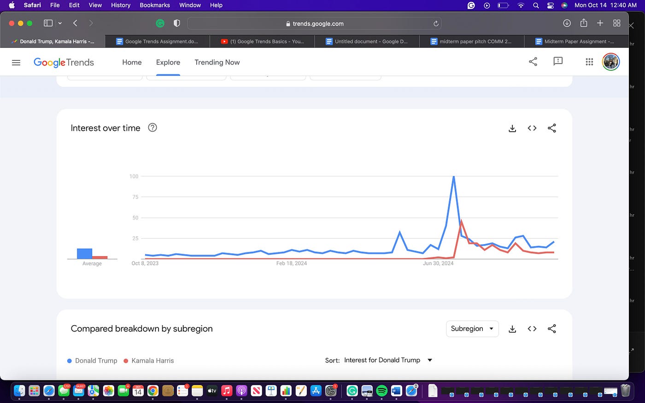Open Calendar from the Dock
This screenshot has height=403, width=645.
tap(138, 391)
